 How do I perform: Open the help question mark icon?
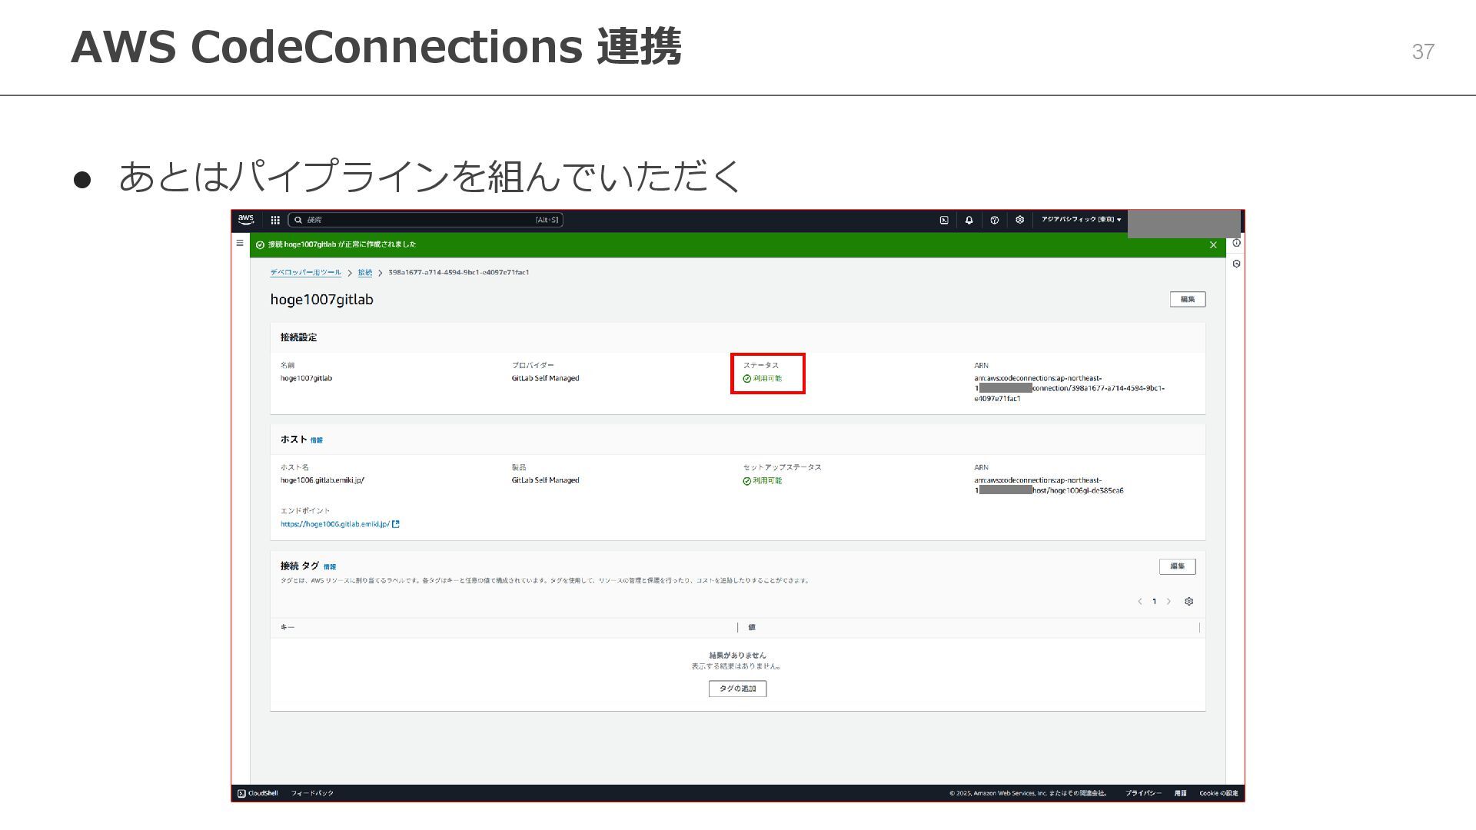click(994, 220)
